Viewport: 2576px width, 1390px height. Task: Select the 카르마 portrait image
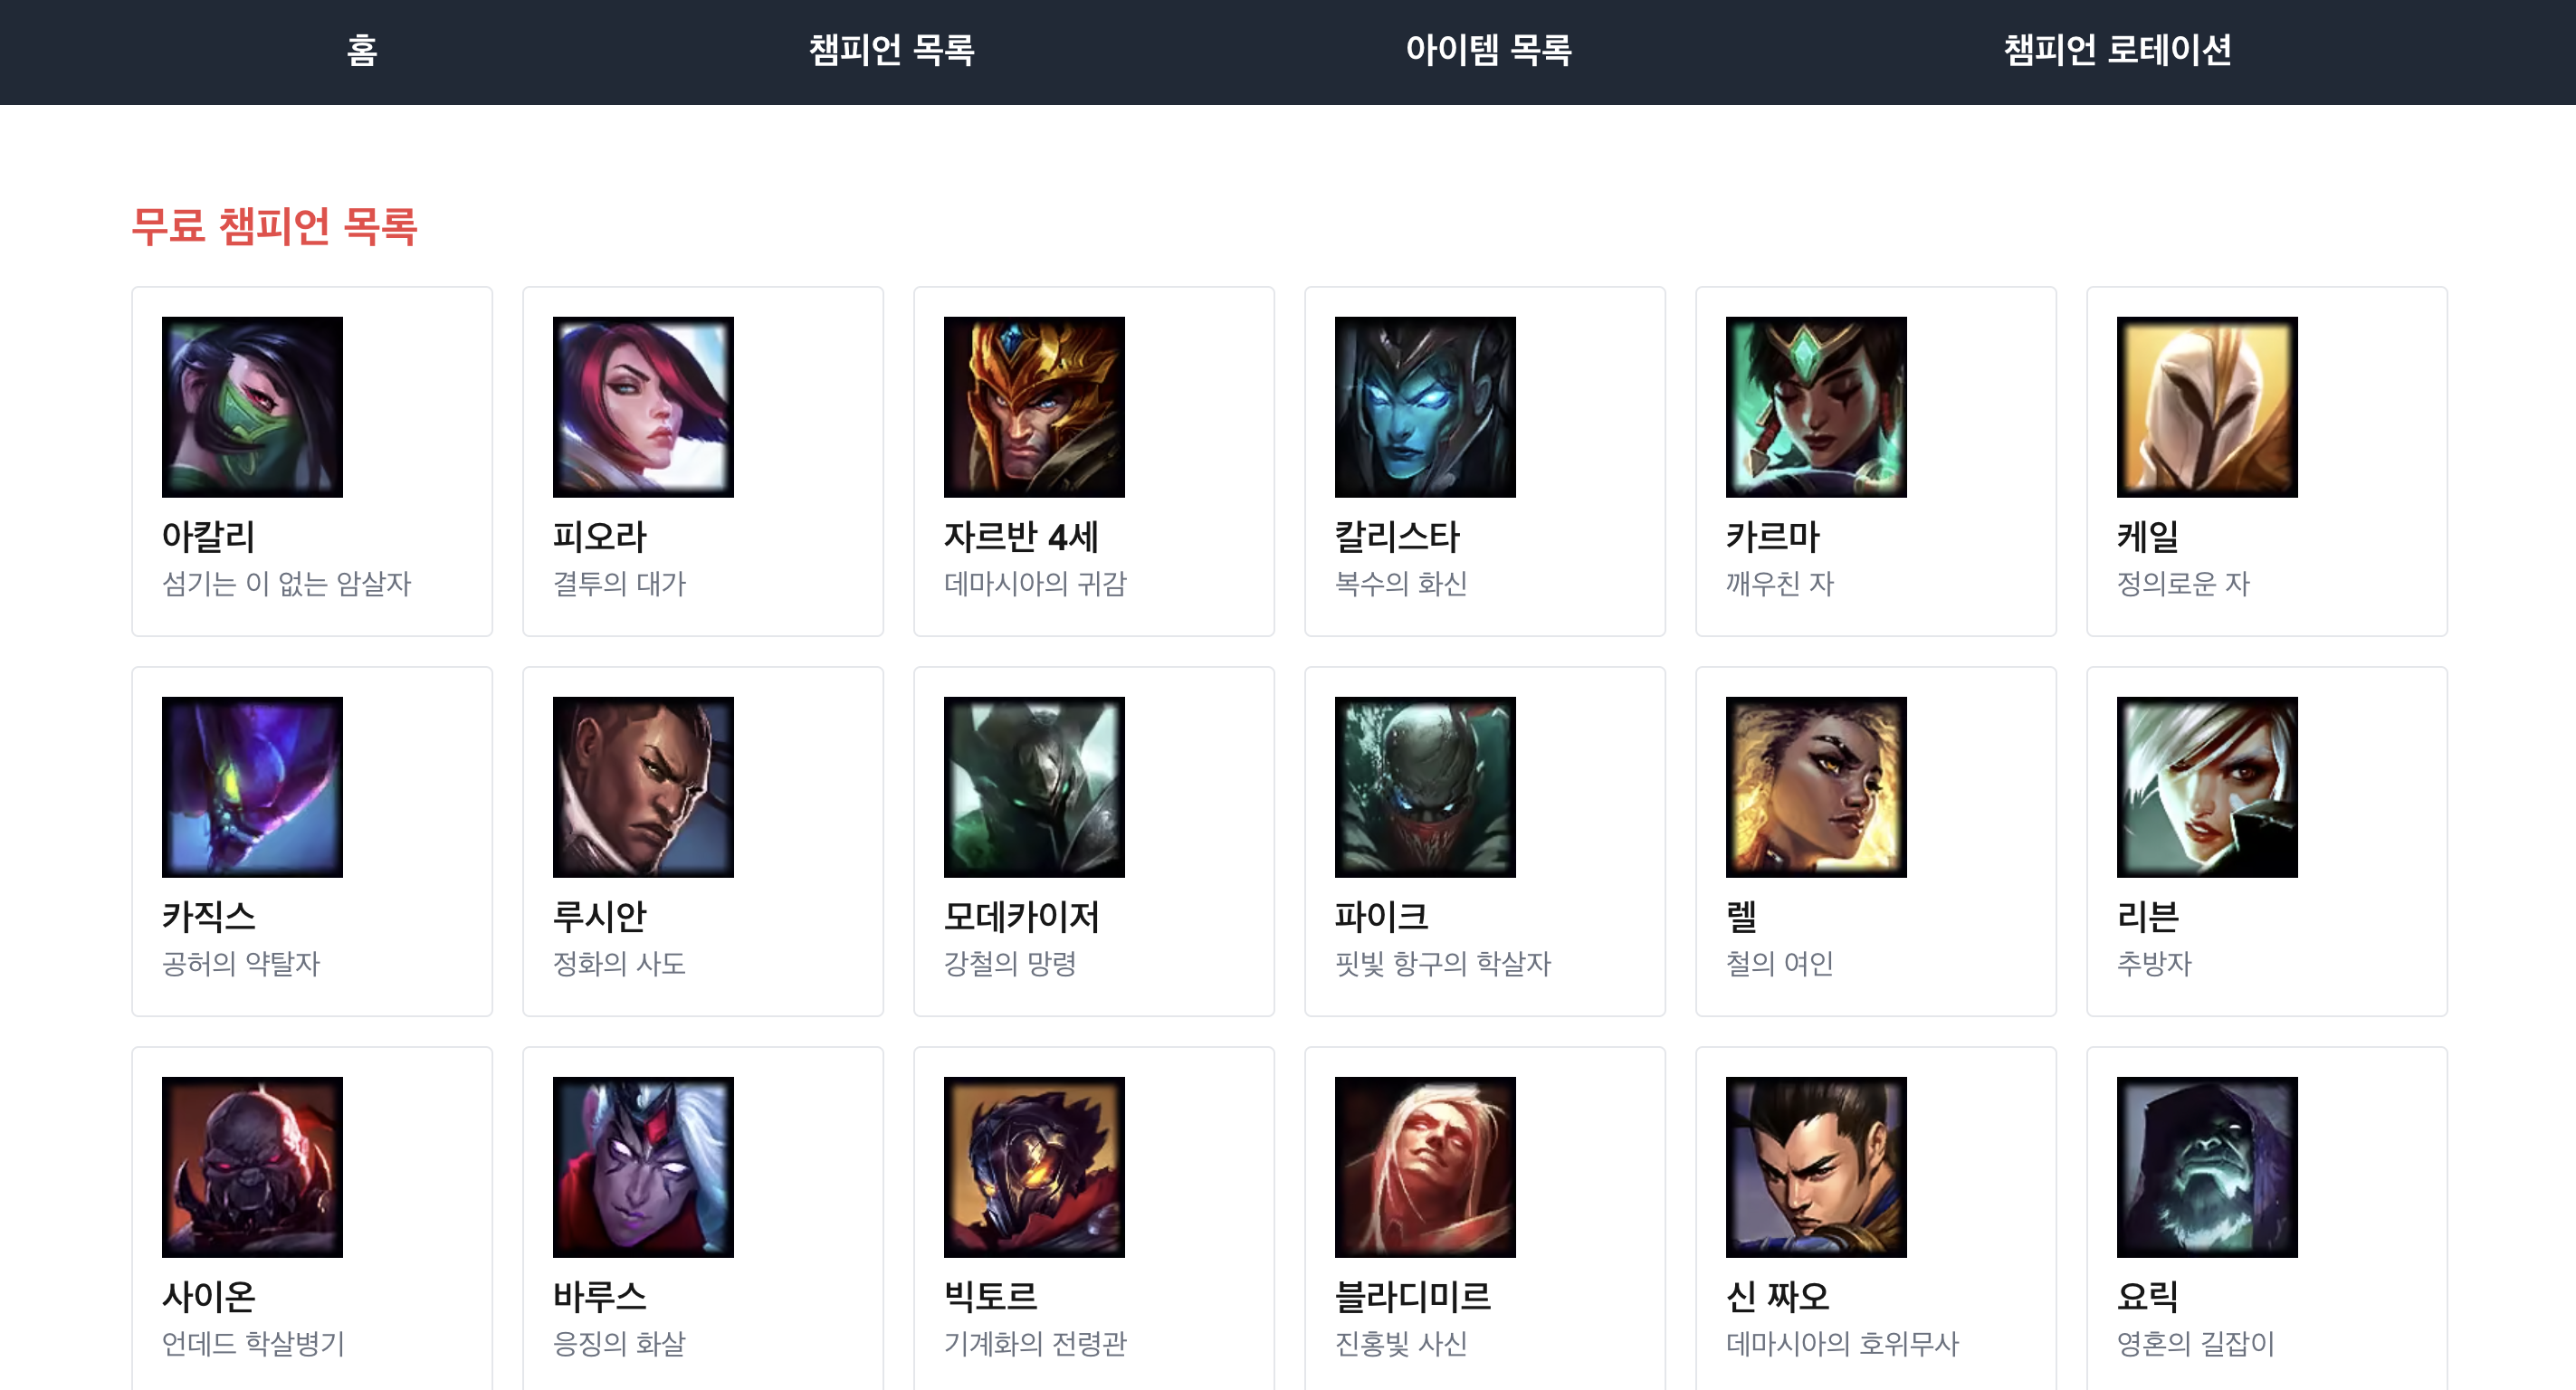(x=1816, y=407)
